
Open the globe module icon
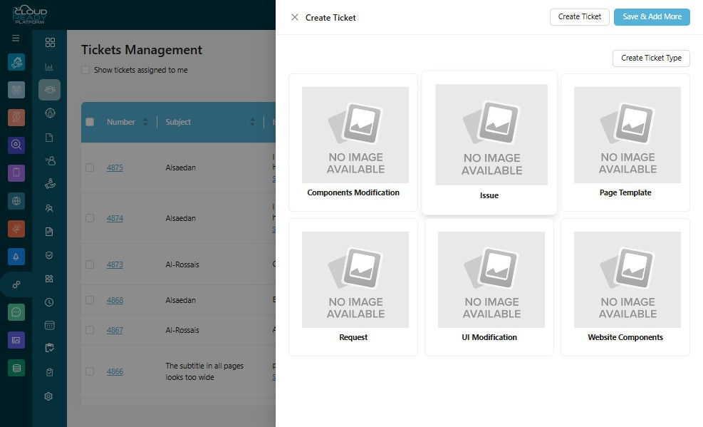(16, 201)
